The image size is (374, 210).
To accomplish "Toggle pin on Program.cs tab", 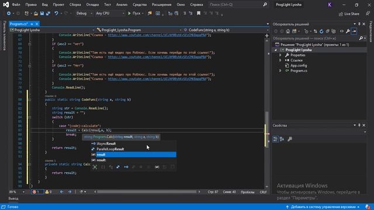I will pyautogui.click(x=32, y=24).
